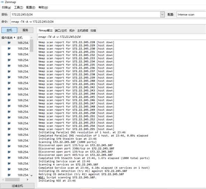Sort by the 操作系统 column header
206x189 pixels.
(8, 38)
